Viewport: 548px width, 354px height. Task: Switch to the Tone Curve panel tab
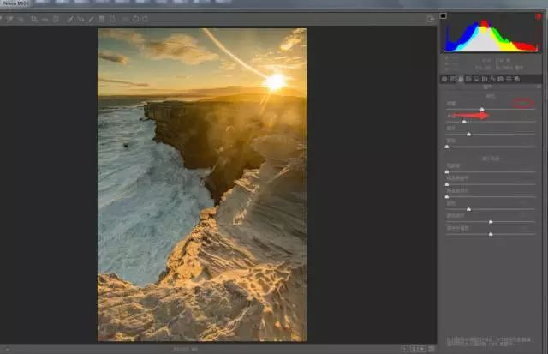[x=452, y=79]
